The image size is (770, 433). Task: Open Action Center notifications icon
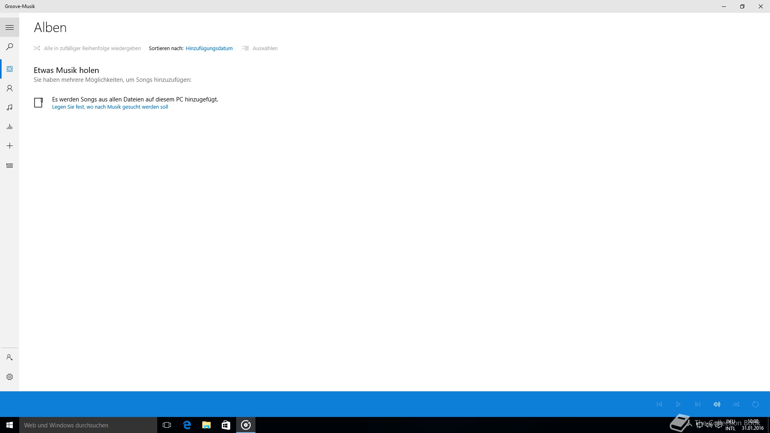pos(719,425)
